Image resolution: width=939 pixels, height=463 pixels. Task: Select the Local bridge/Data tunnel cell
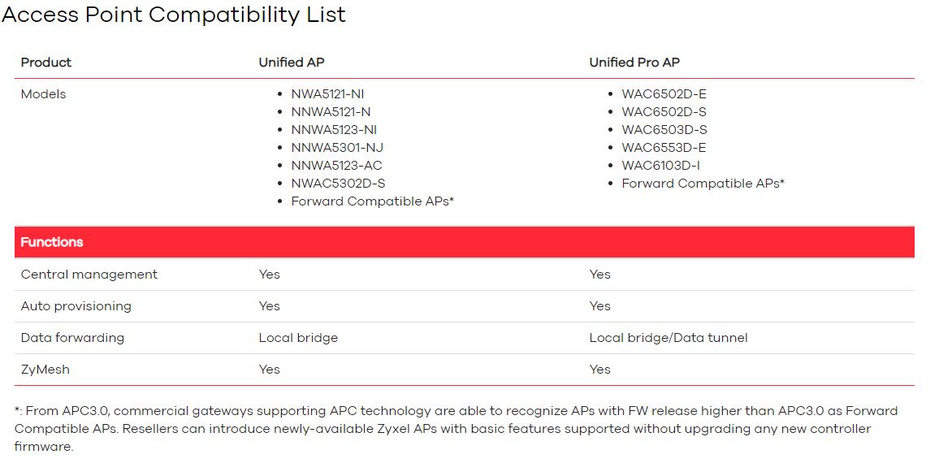669,338
